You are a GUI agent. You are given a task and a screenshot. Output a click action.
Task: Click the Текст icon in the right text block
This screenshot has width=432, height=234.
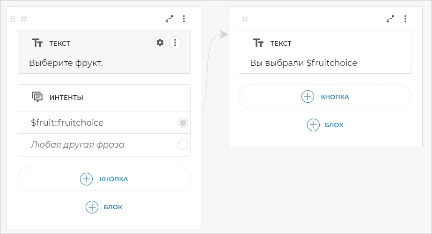[258, 43]
